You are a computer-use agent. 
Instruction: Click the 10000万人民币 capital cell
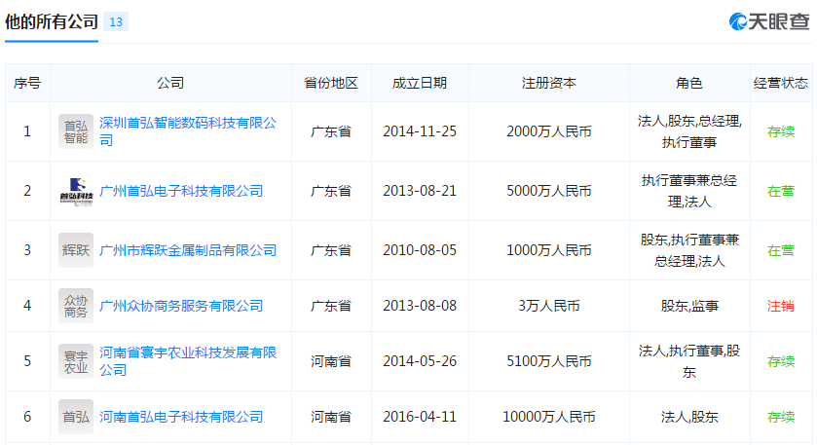click(548, 417)
